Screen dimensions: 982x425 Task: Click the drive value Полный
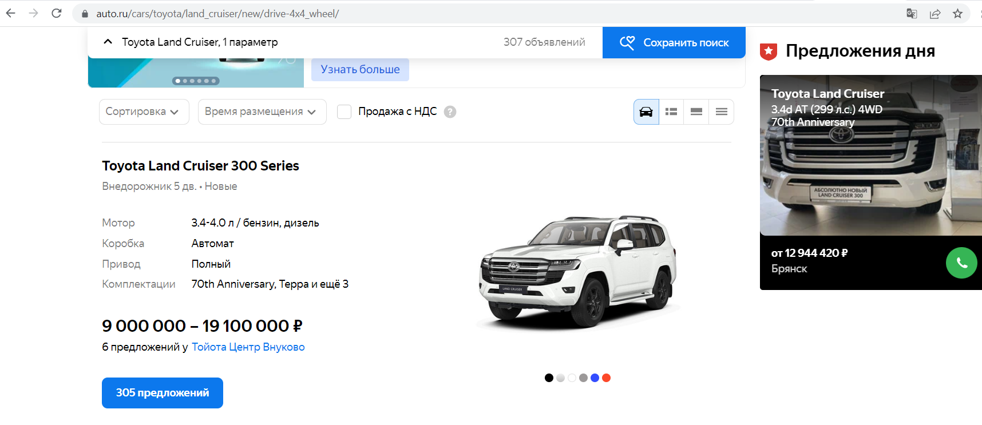(211, 264)
